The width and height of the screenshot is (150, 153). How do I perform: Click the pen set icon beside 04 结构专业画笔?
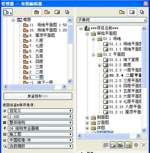click(5, 128)
